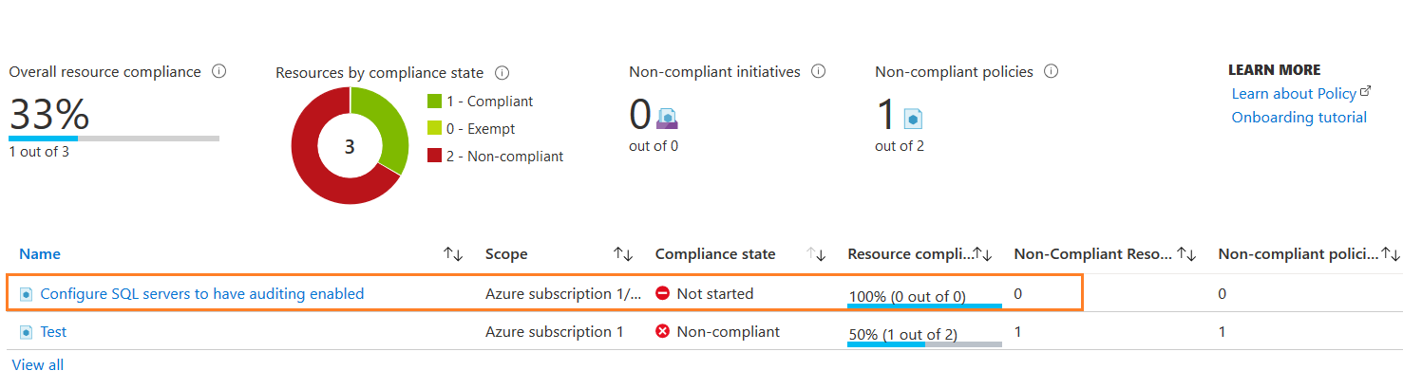Screen dimensions: 1403x389
Task: Click info icon next to Resources by compliance state
Action: 502,72
